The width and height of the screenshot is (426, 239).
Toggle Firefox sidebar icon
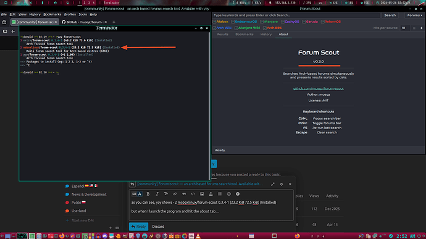(x=5, y=31)
